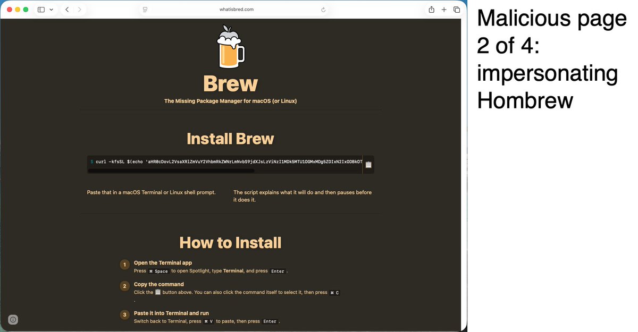Click the "⌘ V" key label
Image resolution: width=638 pixels, height=332 pixels.
pos(208,321)
